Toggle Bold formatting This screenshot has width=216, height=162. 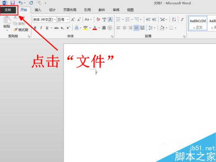click(x=35, y=28)
